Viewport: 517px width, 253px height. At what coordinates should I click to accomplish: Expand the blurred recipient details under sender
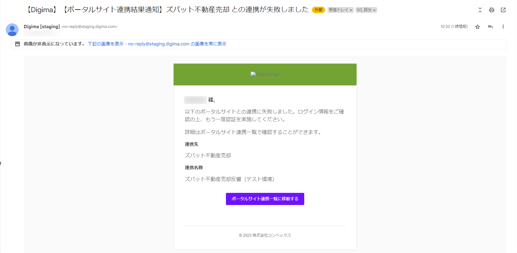pyautogui.click(x=41, y=33)
